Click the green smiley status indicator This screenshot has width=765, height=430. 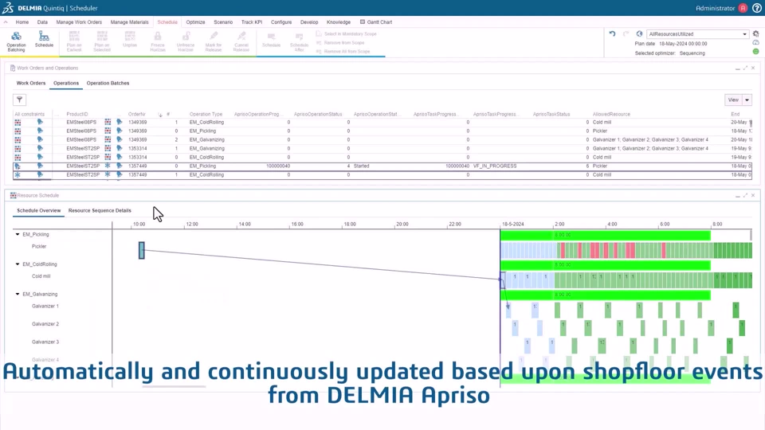click(x=755, y=51)
